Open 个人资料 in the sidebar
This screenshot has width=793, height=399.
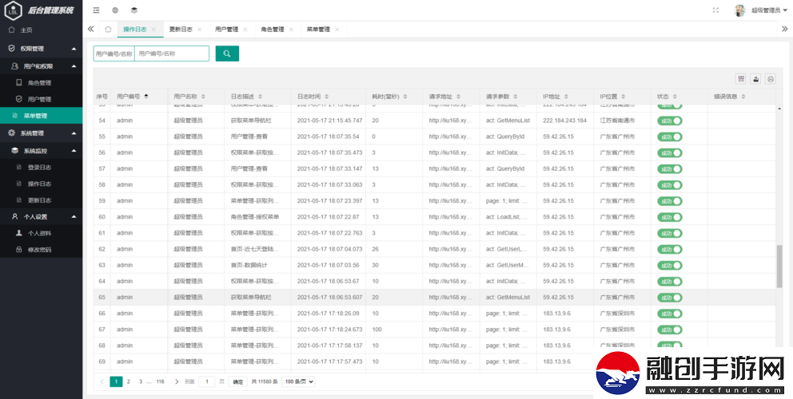[41, 233]
